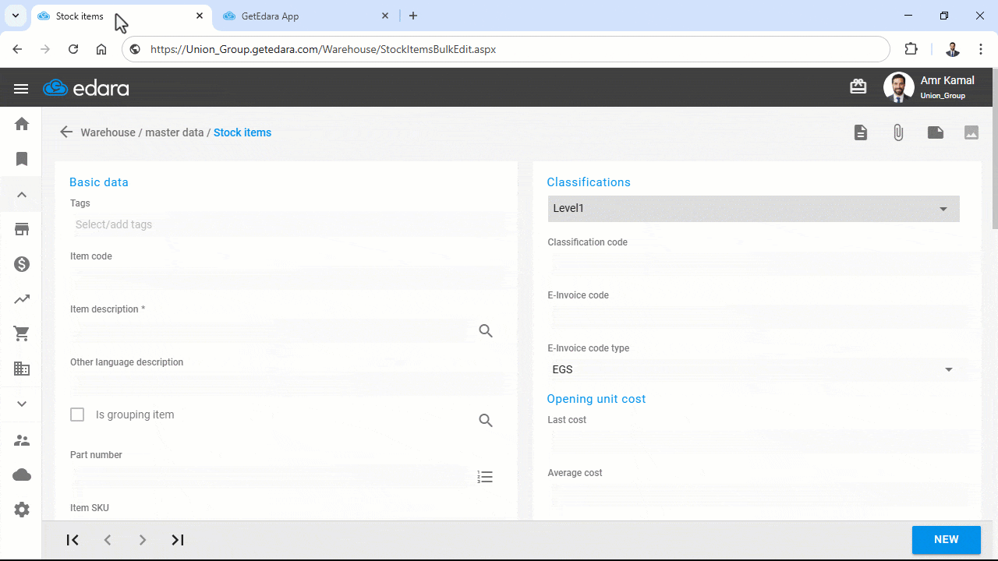This screenshot has height=561, width=998.
Task: Open the settings gear in the sidebar
Action: (x=22, y=510)
